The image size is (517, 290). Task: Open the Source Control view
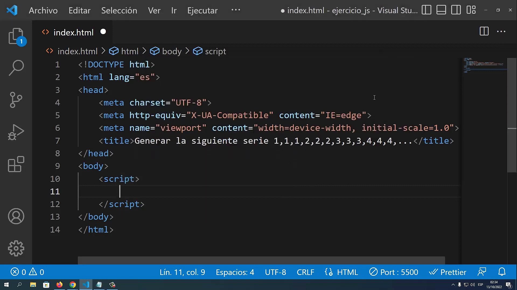point(16,100)
